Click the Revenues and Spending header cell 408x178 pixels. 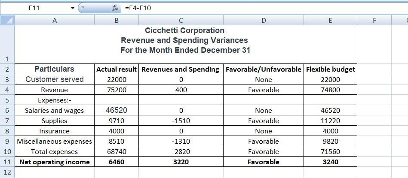tap(181, 69)
